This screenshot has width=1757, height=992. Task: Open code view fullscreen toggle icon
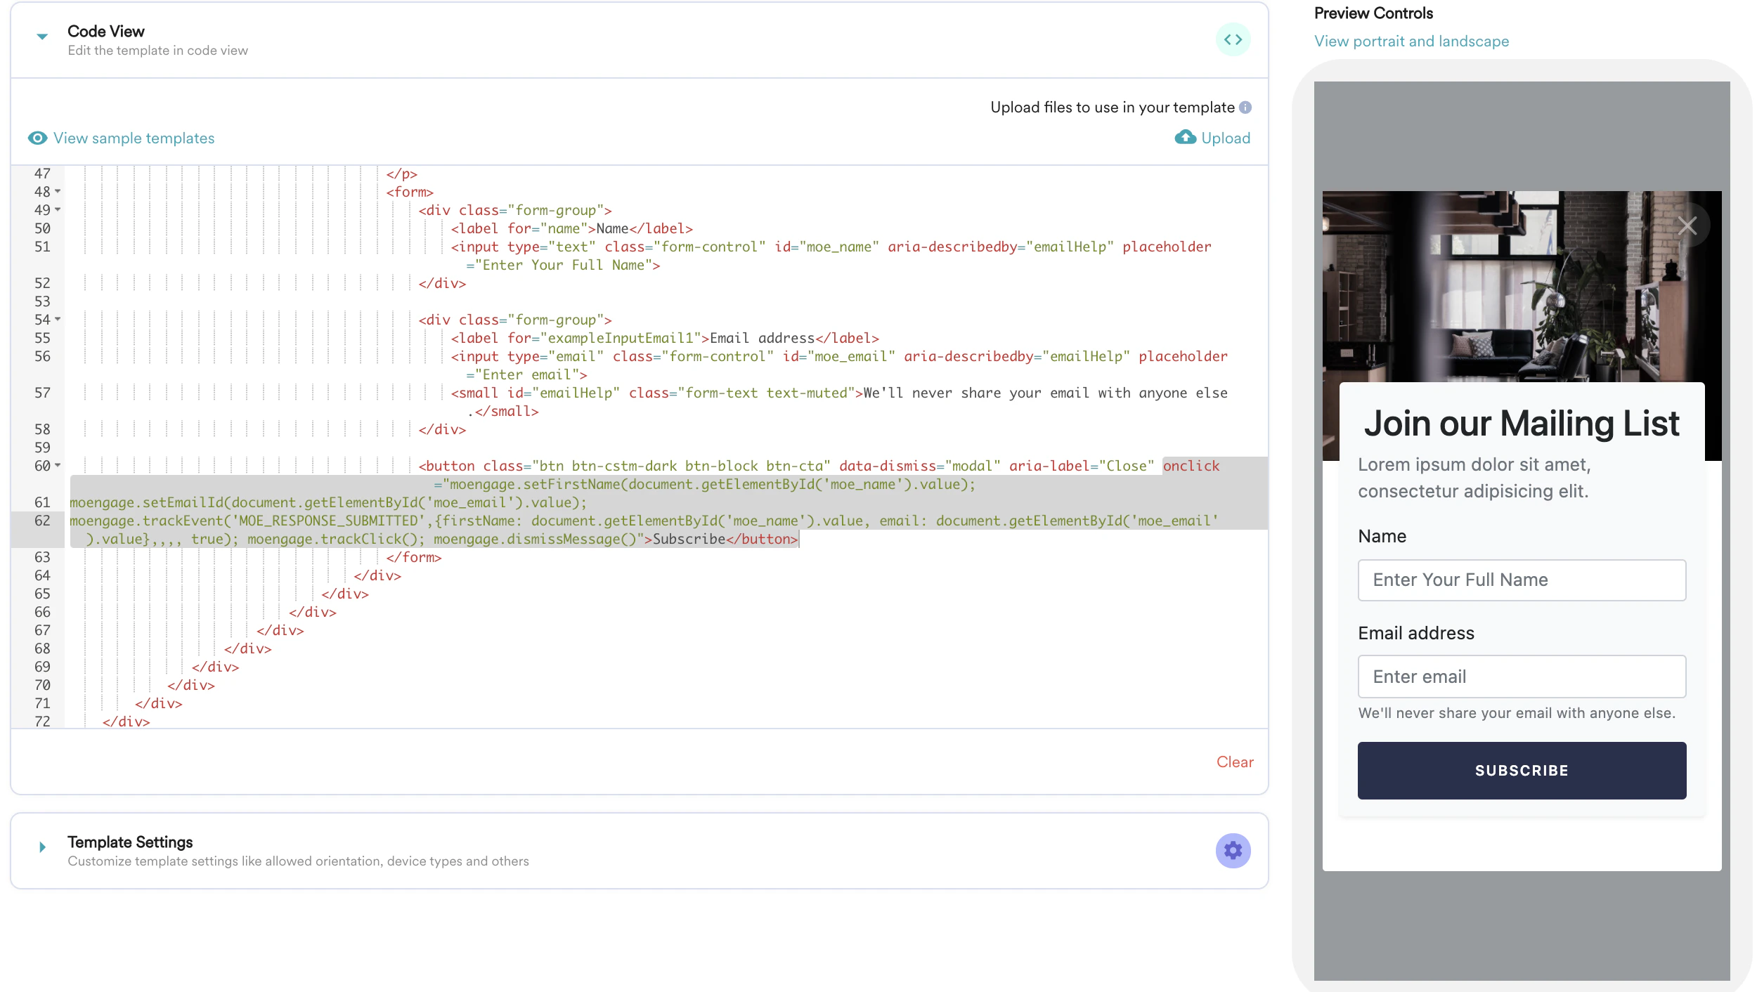click(1233, 39)
